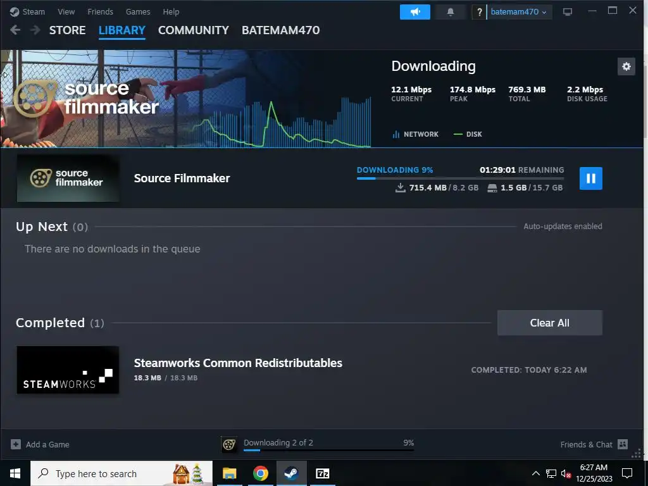This screenshot has width=648, height=486.
Task: Click the 12.1 Mbps current speed stat
Action: tap(411, 94)
